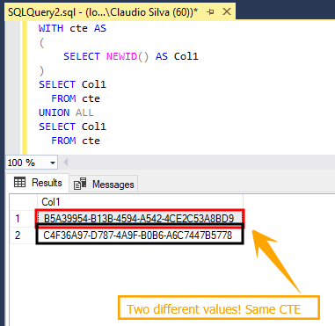The width and height of the screenshot is (335, 326).
Task: Click the Col1 column header
Action: click(140, 202)
